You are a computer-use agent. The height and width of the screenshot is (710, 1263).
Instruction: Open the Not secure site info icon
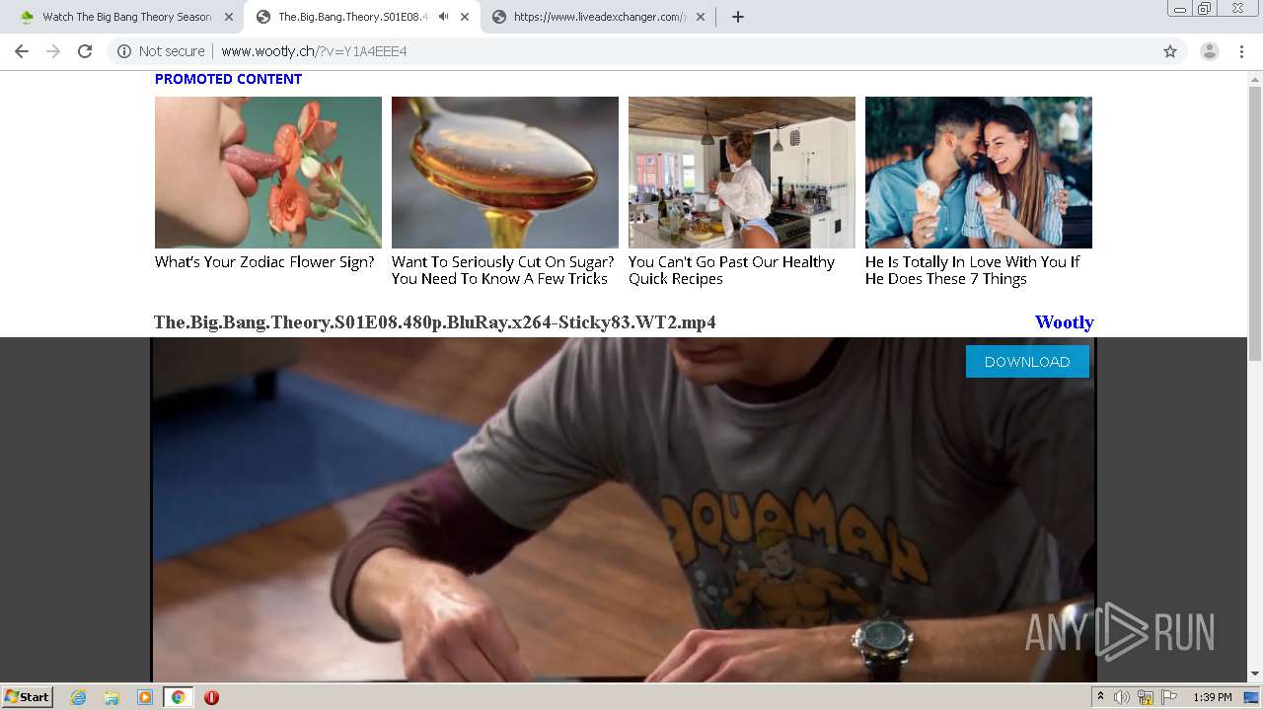point(124,51)
